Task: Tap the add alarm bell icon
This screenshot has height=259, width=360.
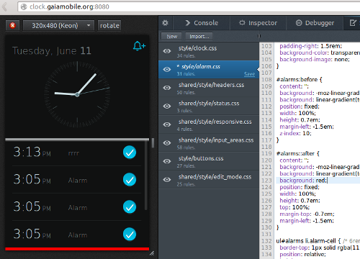Action: click(139, 46)
